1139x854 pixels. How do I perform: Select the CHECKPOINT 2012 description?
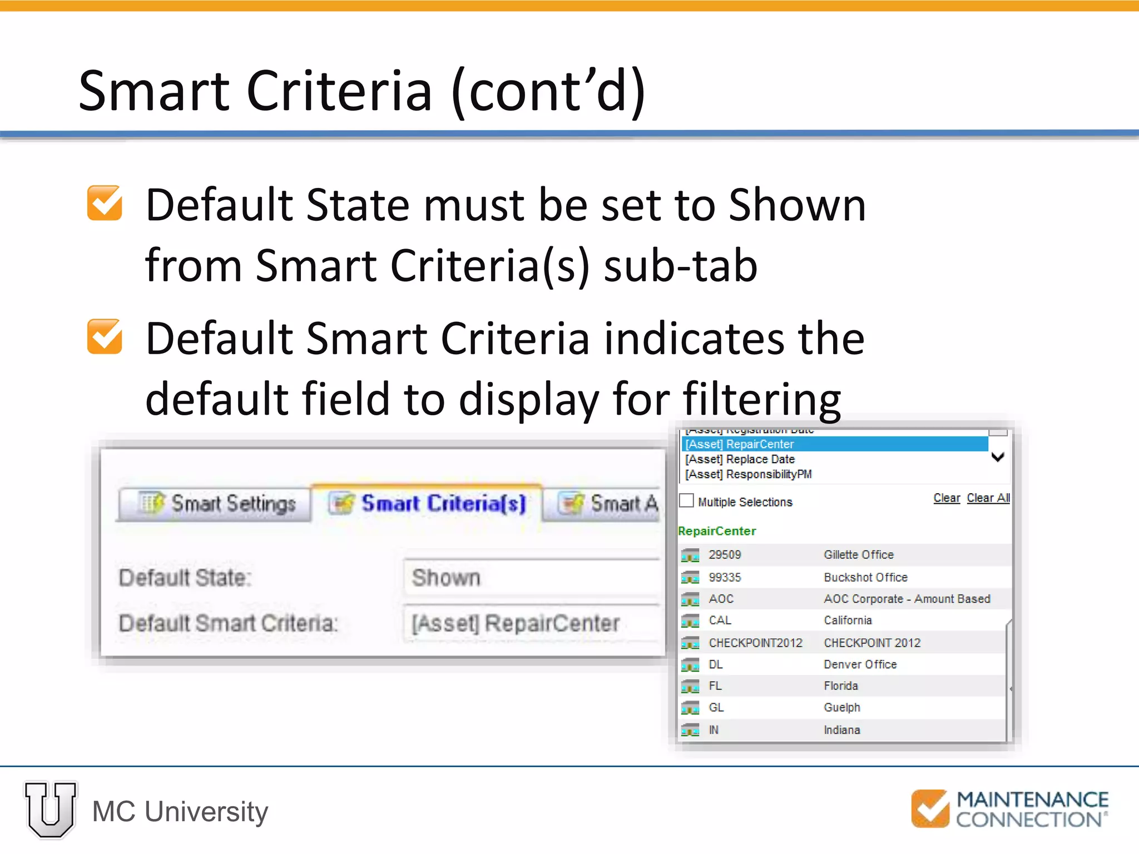(872, 643)
